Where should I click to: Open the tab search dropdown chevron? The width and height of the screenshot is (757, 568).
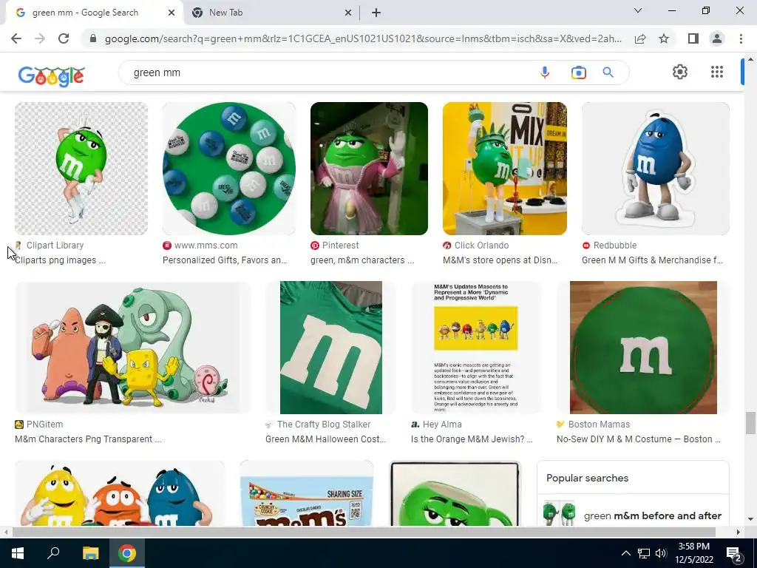pyautogui.click(x=638, y=10)
